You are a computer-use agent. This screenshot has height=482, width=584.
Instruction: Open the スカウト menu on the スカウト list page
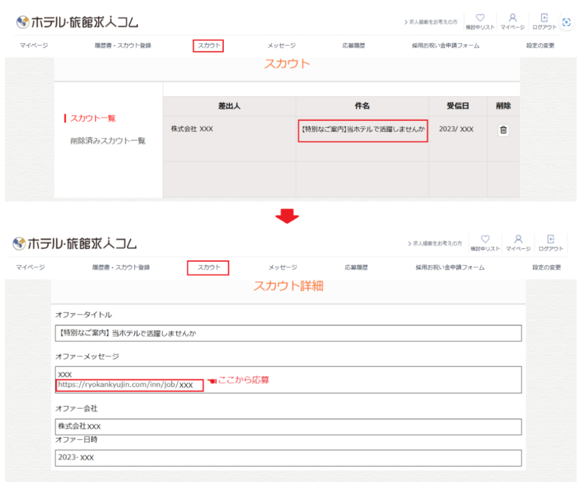(x=209, y=46)
